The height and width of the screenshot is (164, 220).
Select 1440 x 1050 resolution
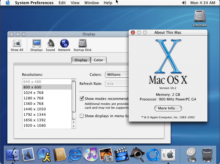pyautogui.click(x=47, y=109)
